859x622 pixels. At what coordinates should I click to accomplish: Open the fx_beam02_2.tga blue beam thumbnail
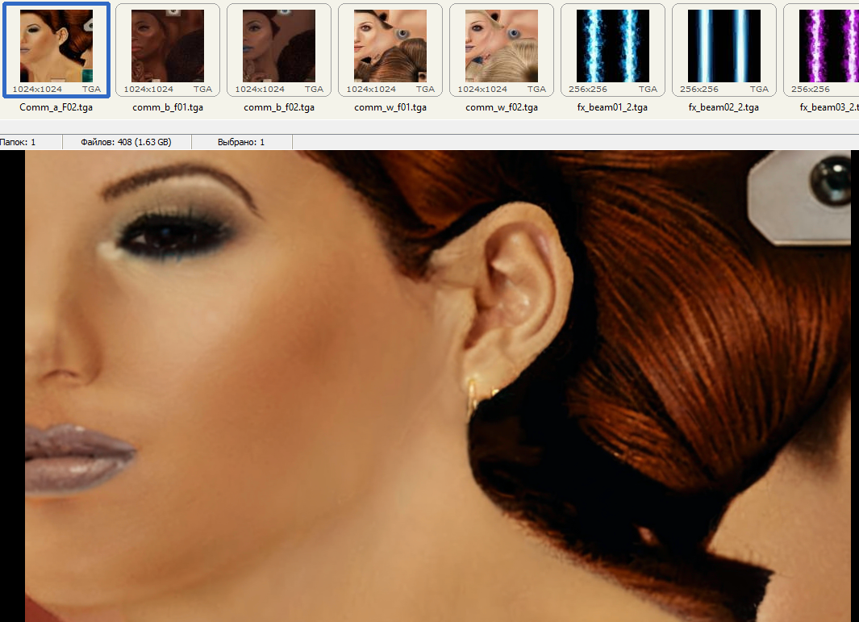point(723,45)
